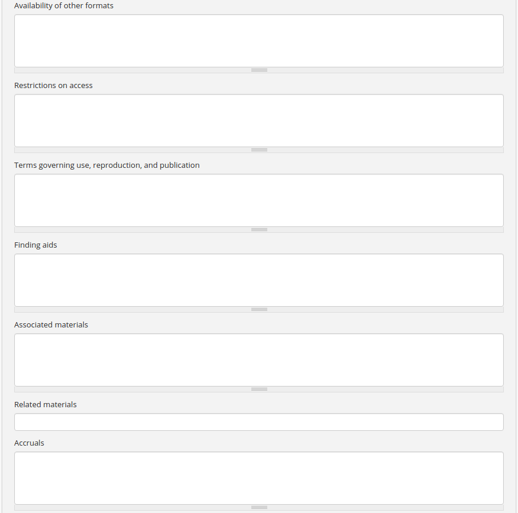This screenshot has width=518, height=513.
Task: Click the "Related materials" label
Action: coord(46,405)
